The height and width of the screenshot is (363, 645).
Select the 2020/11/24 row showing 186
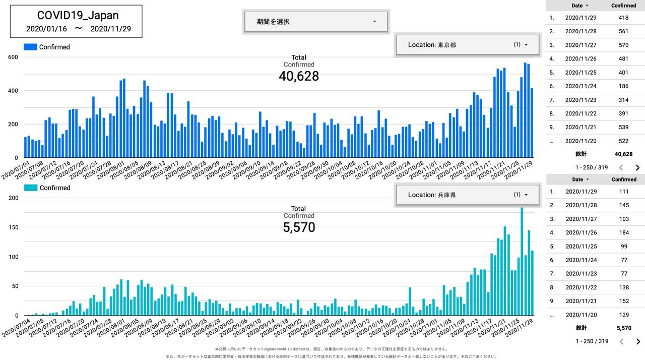click(x=595, y=86)
